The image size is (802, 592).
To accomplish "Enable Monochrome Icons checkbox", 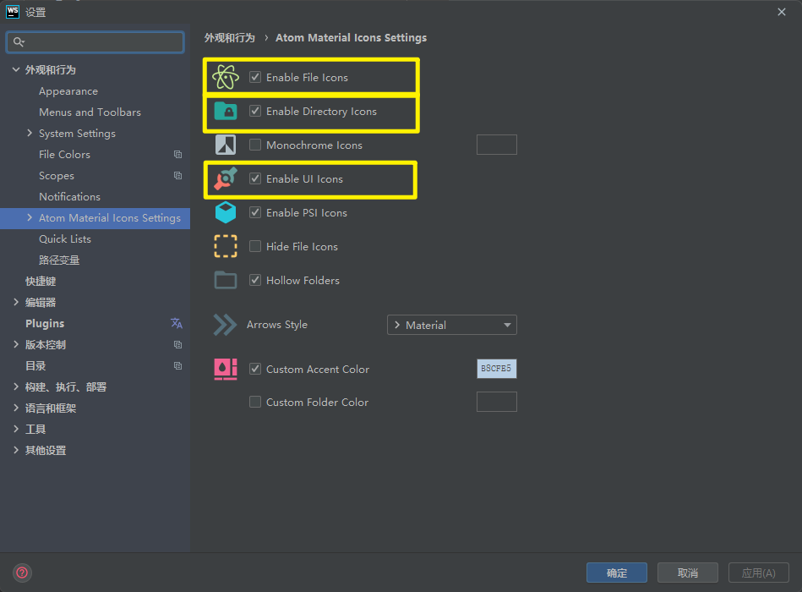I will click(x=255, y=145).
